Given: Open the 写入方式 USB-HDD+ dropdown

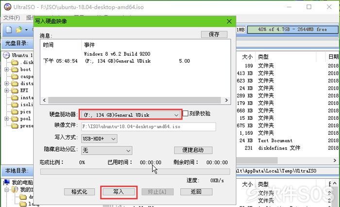Looking at the screenshot, I should (99, 139).
